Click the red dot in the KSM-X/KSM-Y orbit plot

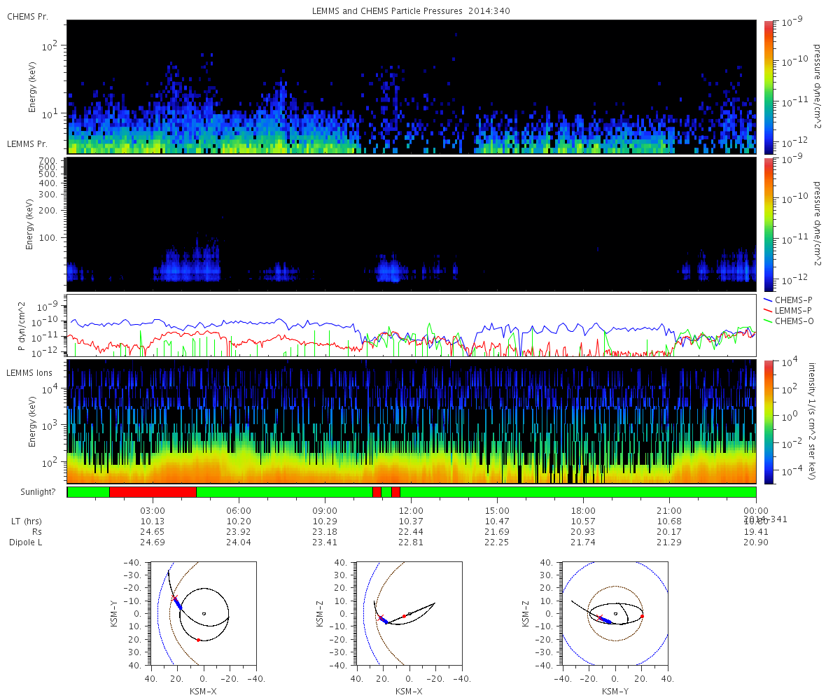[x=199, y=640]
